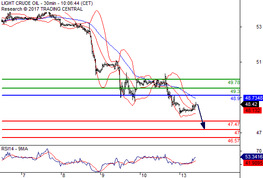263x178 pixels.
Task: Click the blue 53.3416 RSI value tag
Action: click(x=252, y=157)
